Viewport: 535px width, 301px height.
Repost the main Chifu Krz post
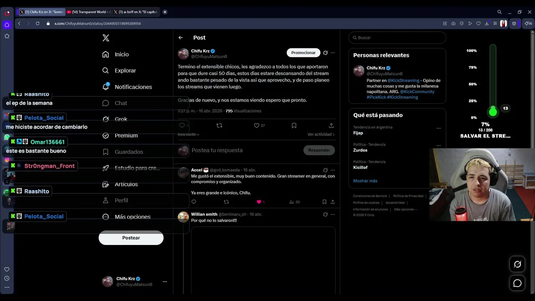coord(219,125)
